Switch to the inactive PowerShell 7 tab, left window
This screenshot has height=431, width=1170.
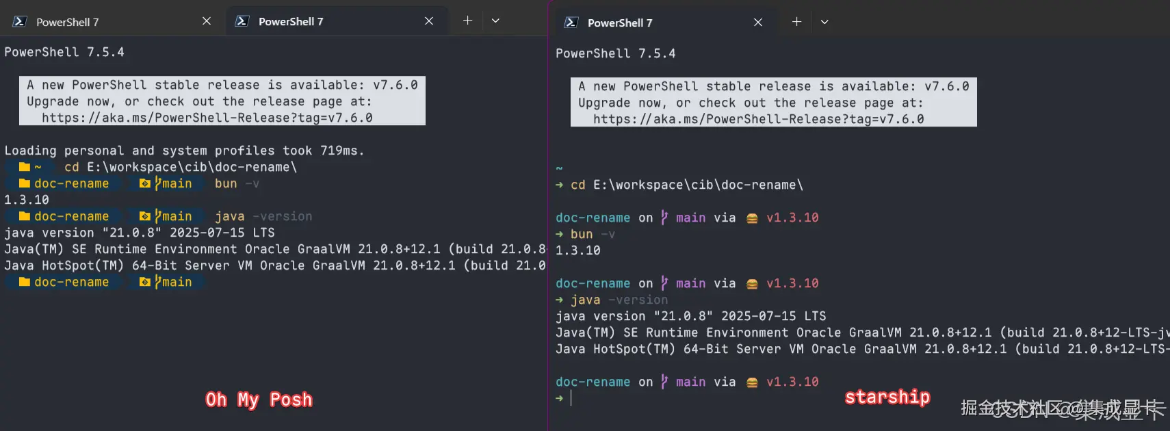click(113, 22)
